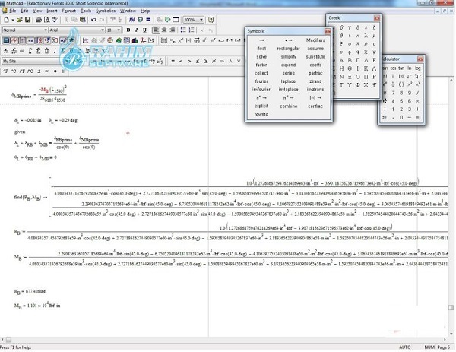
Task: Click the Paste clipboard icon
Action: coord(83,20)
